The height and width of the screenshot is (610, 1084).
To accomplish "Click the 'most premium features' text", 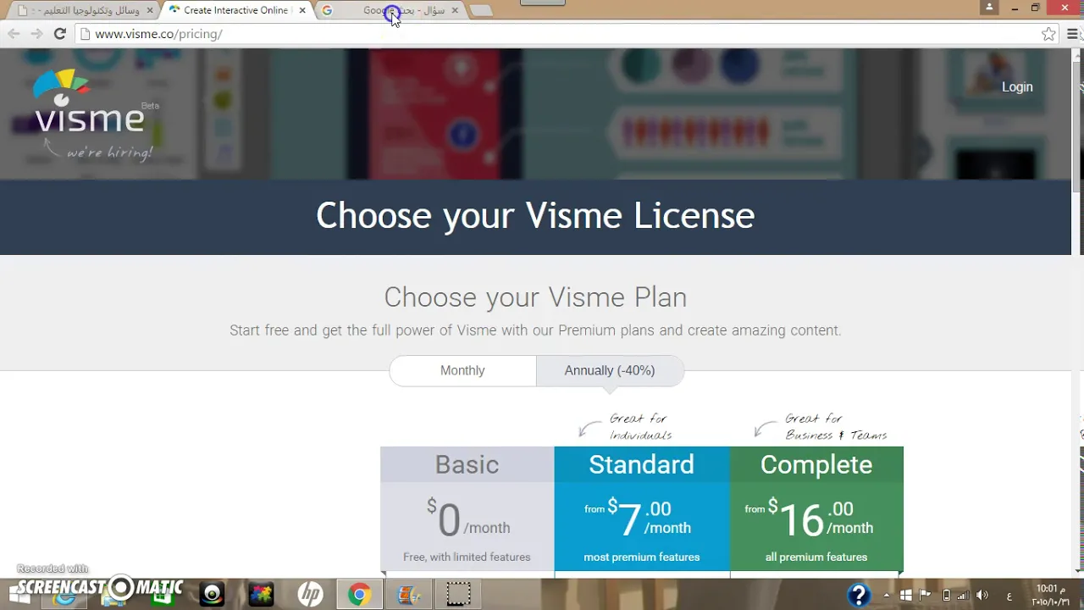I will (x=642, y=557).
